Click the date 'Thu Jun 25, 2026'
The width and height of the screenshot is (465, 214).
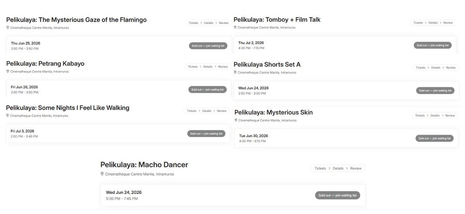(26, 43)
